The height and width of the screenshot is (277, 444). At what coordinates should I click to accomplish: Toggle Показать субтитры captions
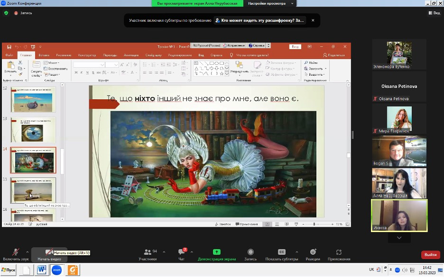(281, 254)
